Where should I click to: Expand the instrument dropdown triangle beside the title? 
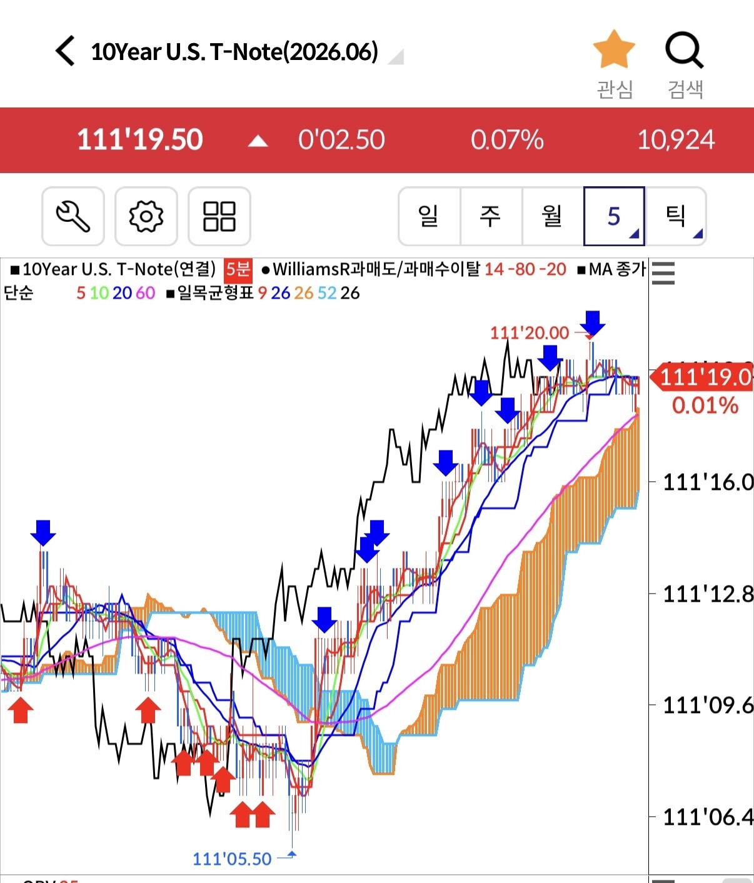396,56
